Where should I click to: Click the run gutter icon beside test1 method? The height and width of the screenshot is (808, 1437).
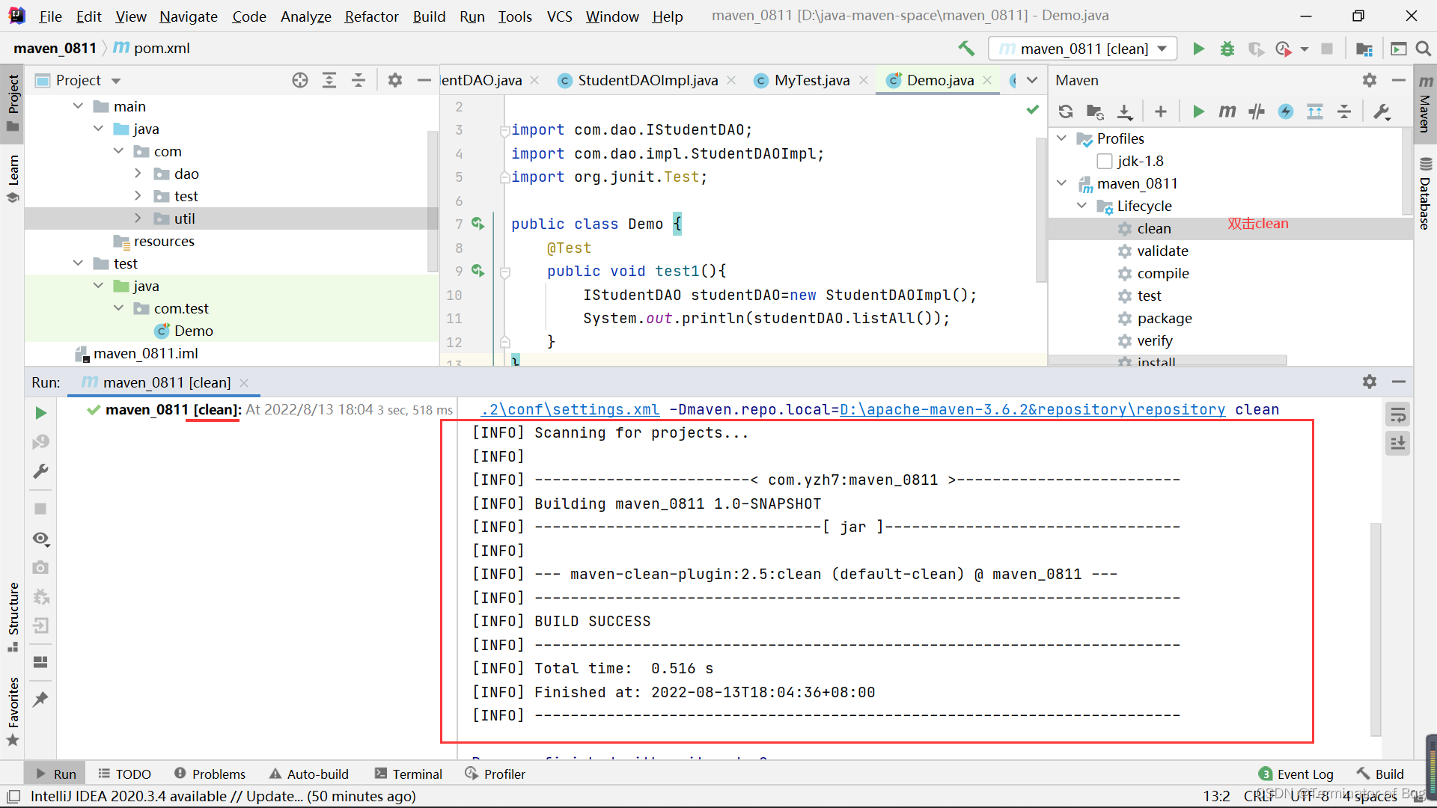(x=478, y=271)
